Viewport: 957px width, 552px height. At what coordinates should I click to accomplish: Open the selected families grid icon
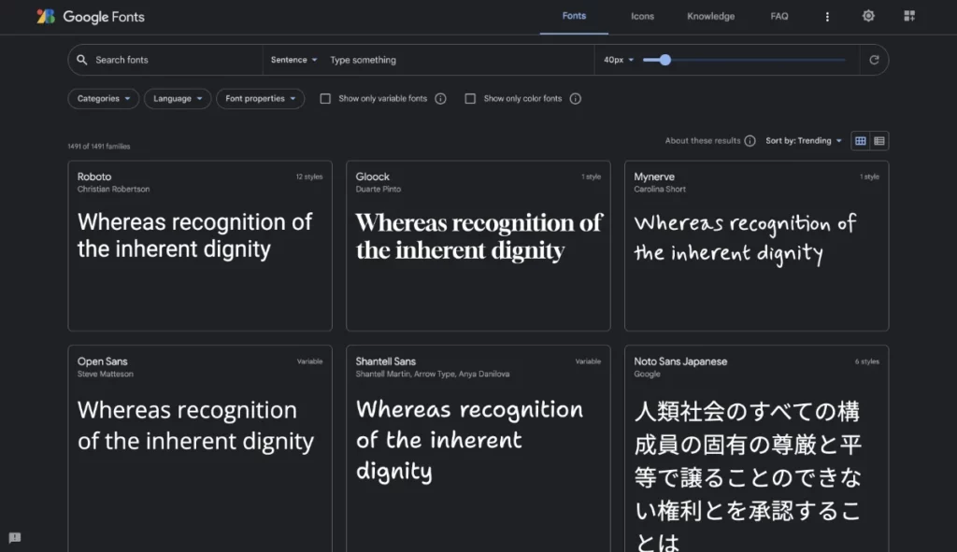[909, 16]
